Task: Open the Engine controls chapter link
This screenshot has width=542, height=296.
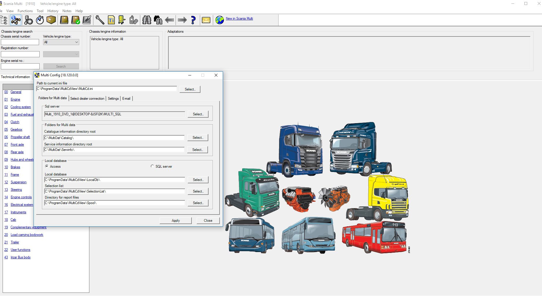Action: (21, 197)
